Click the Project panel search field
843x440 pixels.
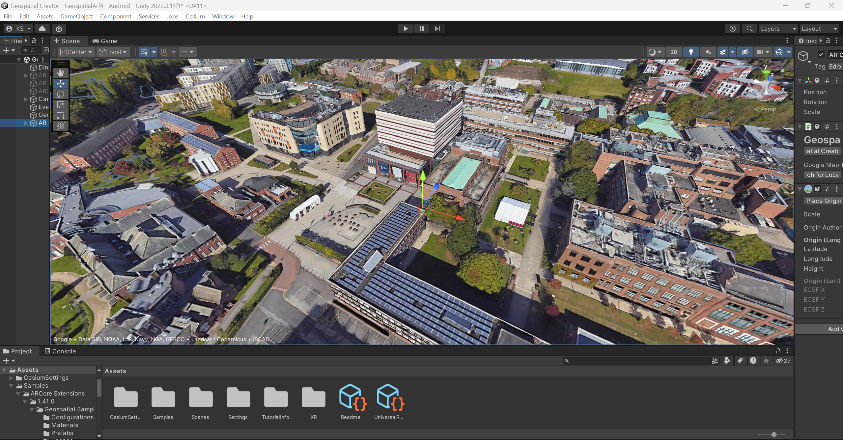tap(637, 361)
